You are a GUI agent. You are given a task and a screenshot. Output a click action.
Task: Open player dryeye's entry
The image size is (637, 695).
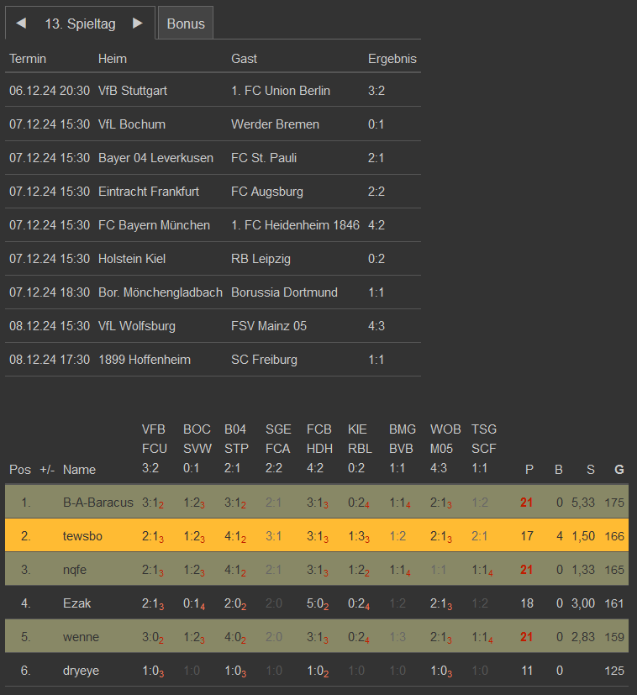pyautogui.click(x=82, y=671)
